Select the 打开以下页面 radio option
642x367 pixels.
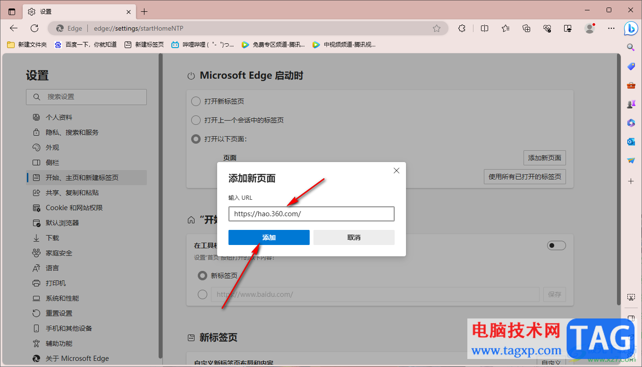(196, 139)
